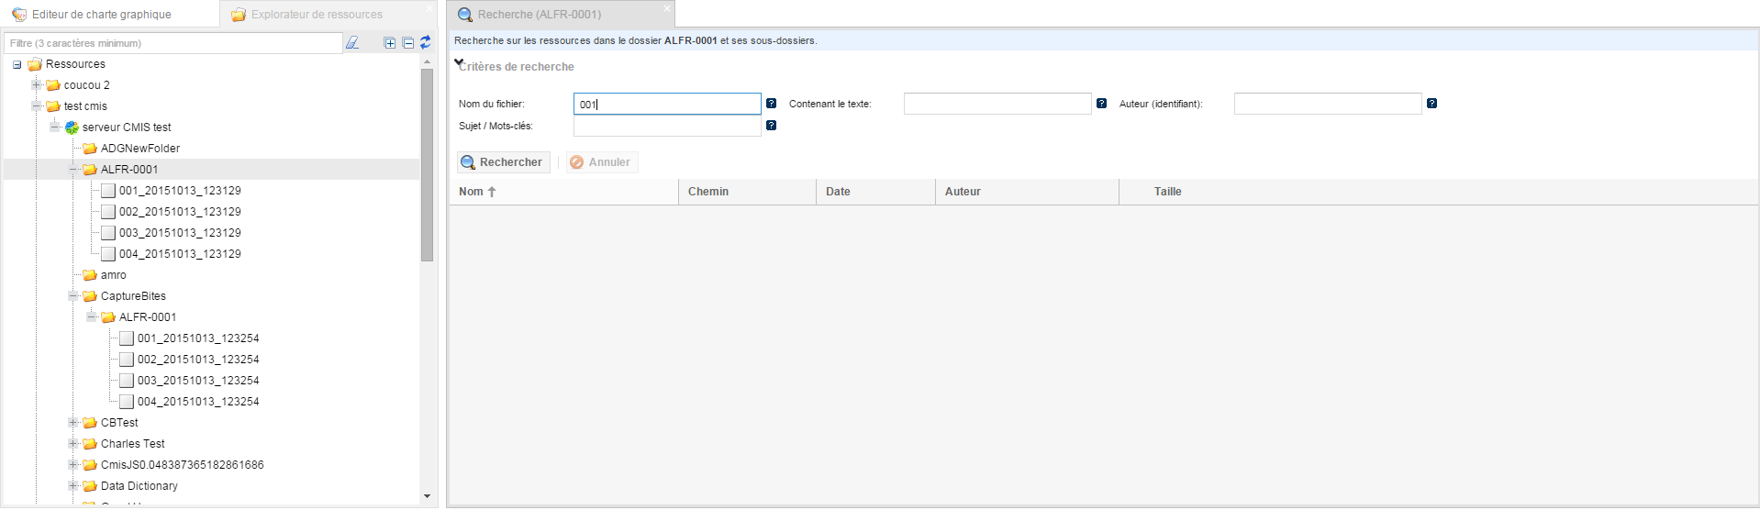Collapse the Critères de recherche section

coord(460,64)
